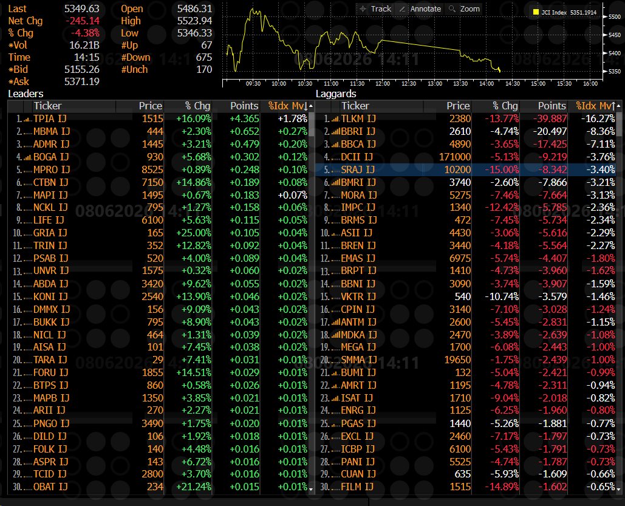The height and width of the screenshot is (506, 625).
Task: Click TPIA IJ +16.09% change value
Action: (x=194, y=119)
